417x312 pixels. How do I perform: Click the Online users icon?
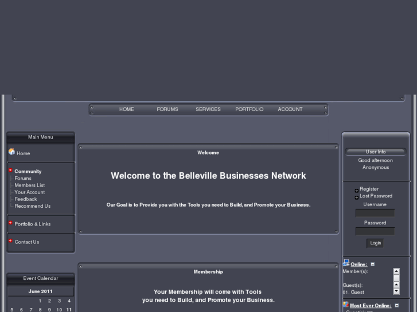coord(346,263)
